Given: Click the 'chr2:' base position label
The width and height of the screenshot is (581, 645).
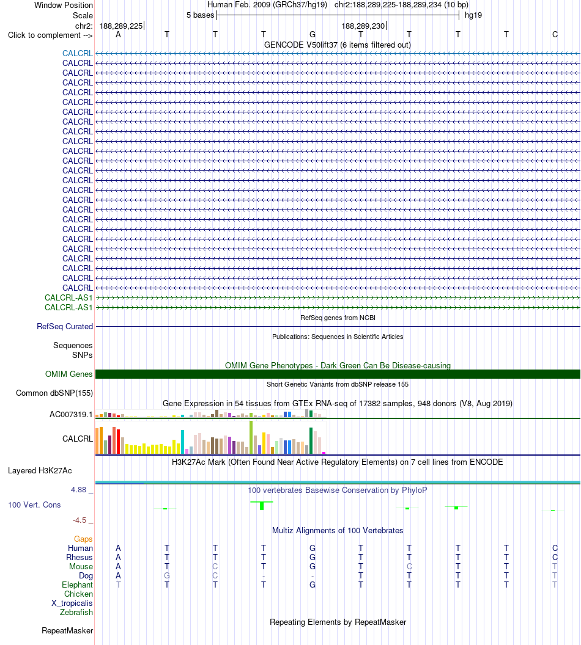Looking at the screenshot, I should tap(84, 26).
